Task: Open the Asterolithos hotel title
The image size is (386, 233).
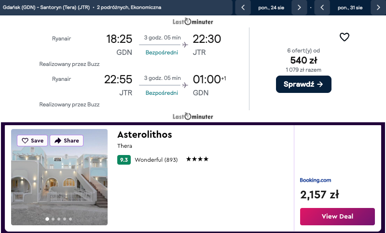Action: [x=144, y=134]
